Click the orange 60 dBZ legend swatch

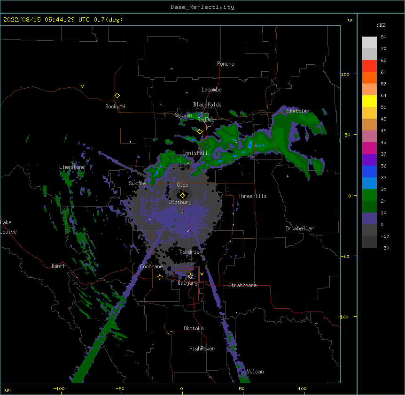click(369, 77)
